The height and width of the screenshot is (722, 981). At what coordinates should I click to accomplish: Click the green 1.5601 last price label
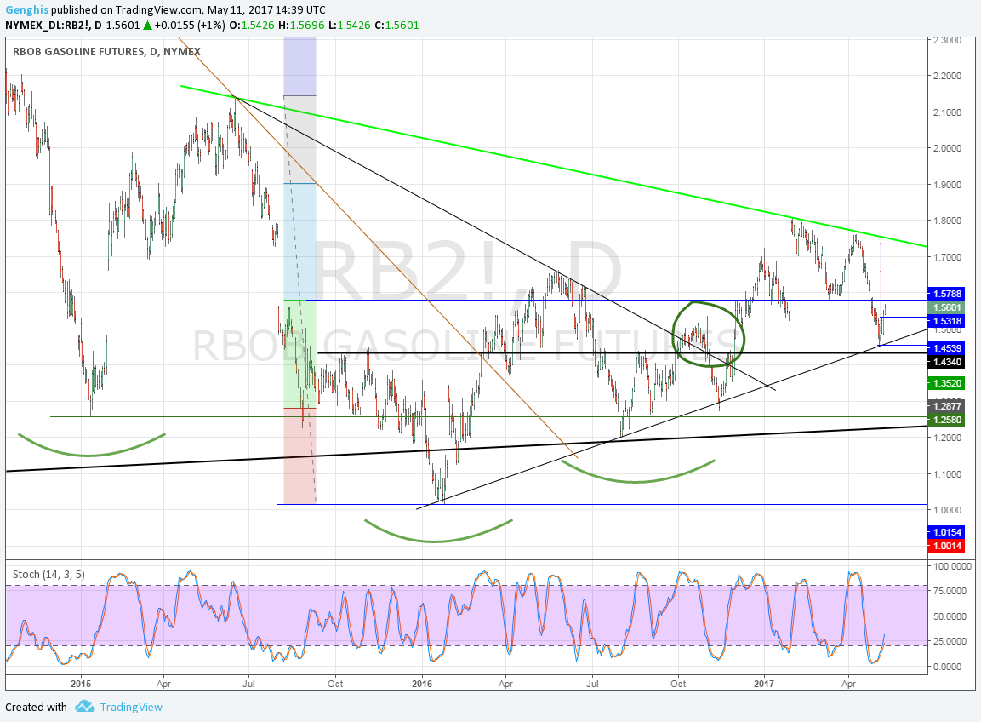(x=947, y=307)
